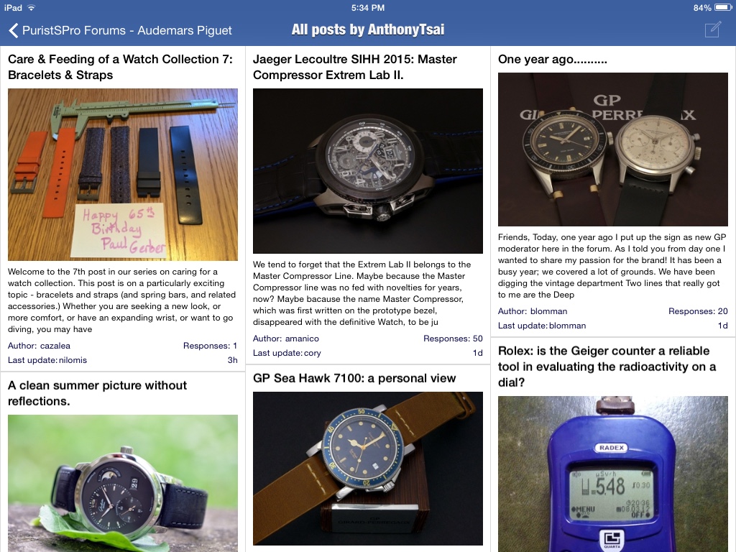The height and width of the screenshot is (552, 736).
Task: Open Care & Feeding of a Watch Collection 7 post
Action: [120, 67]
